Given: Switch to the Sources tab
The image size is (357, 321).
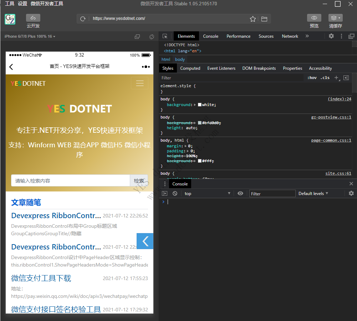Looking at the screenshot, I should [x=266, y=36].
